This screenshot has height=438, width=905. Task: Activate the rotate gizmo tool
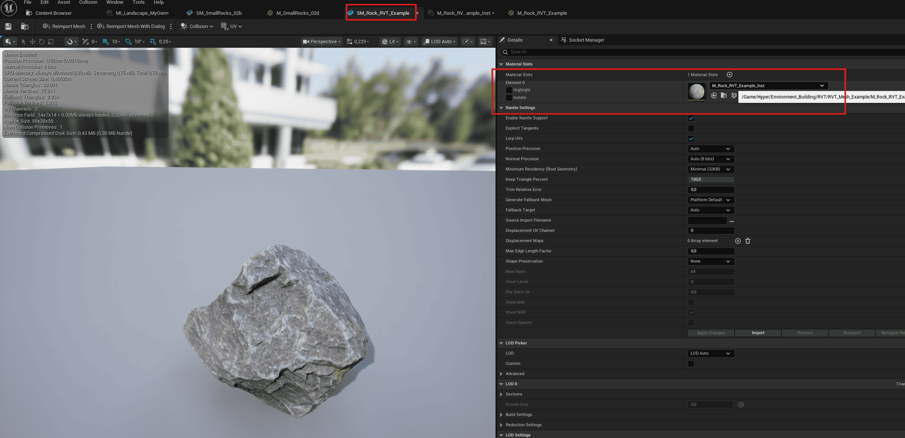(42, 42)
